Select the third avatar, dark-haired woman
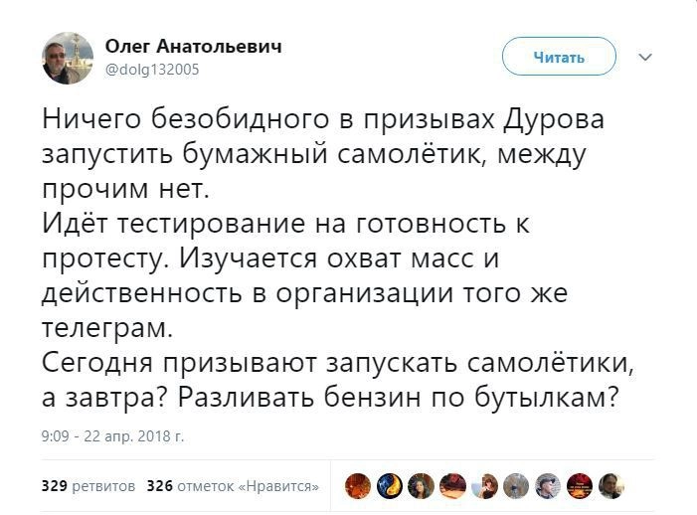The height and width of the screenshot is (515, 697). 422,486
